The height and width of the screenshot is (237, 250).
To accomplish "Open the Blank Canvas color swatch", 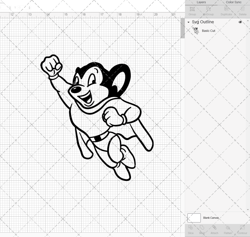I will 194,218.
